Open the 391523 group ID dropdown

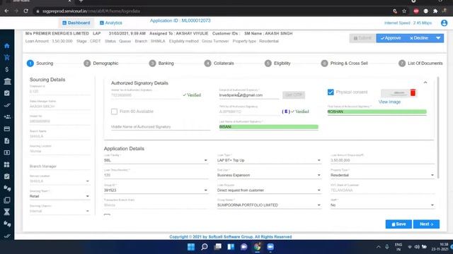pyautogui.click(x=156, y=190)
